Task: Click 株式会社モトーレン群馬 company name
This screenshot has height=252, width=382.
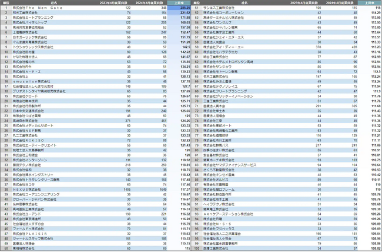Action: coord(220,72)
